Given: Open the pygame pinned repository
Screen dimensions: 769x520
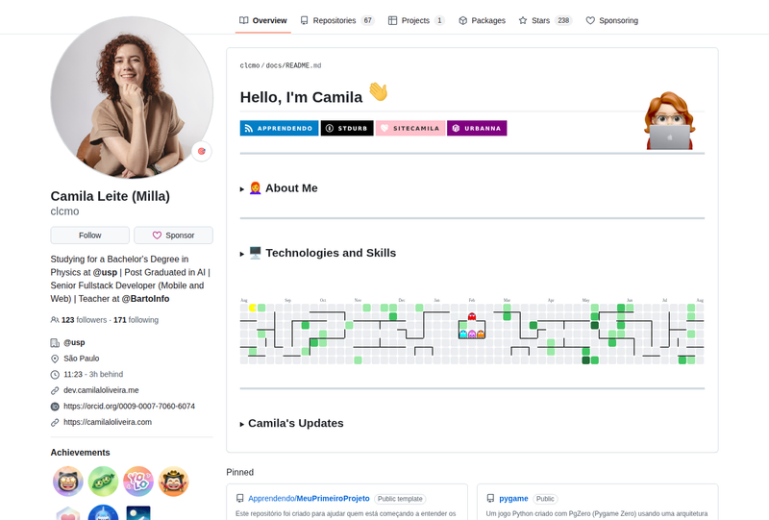Looking at the screenshot, I should (x=513, y=499).
